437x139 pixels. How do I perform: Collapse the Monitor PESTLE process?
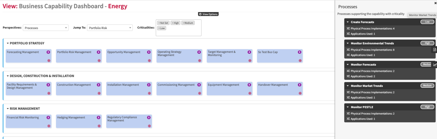point(348,107)
